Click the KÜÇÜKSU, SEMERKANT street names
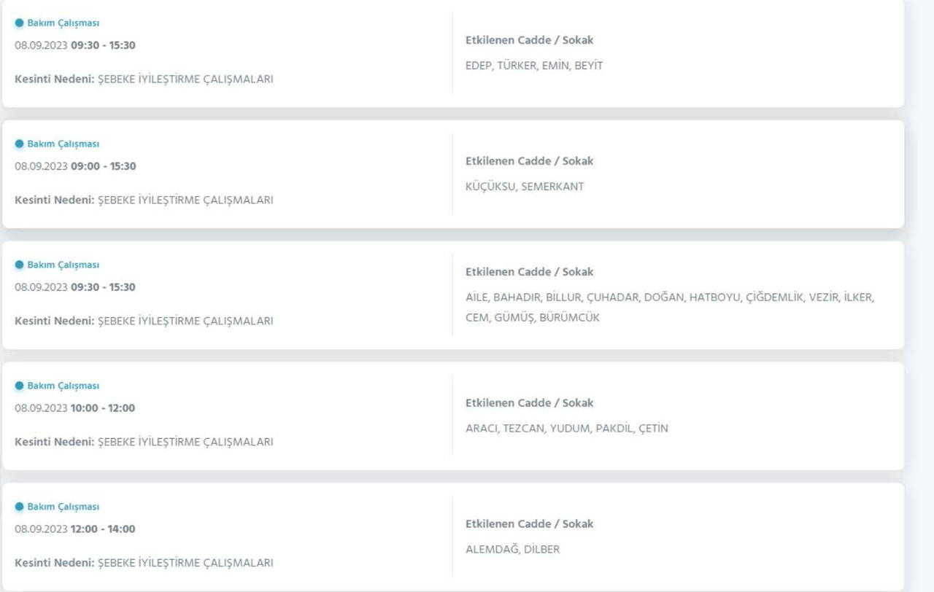 [x=525, y=187]
